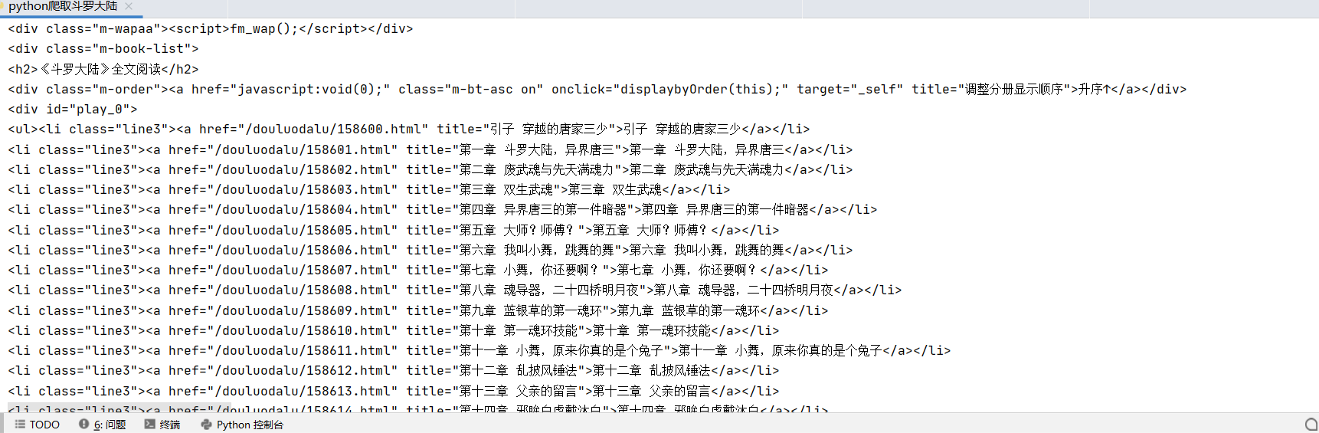Click the Problems warning icon
The image size is (1319, 433).
(84, 425)
